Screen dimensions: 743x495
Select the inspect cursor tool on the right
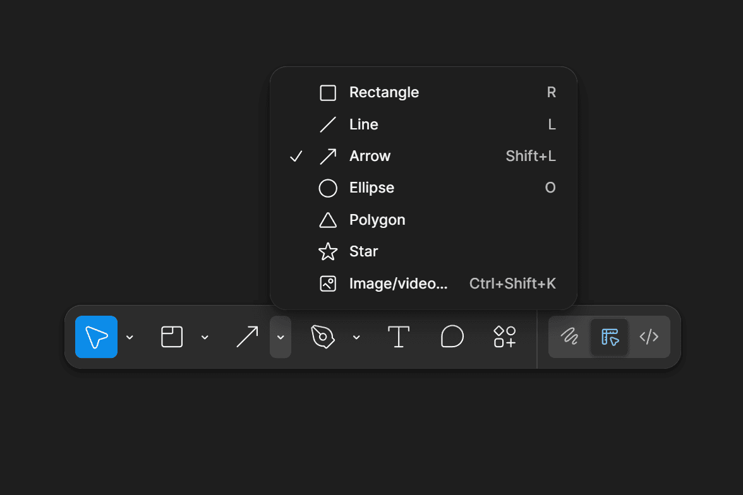click(x=608, y=337)
